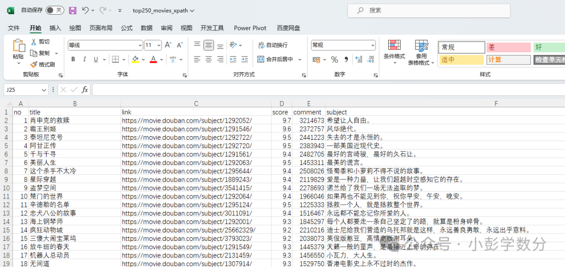
Task: Open 套用表格格式 table styles
Action: click(x=421, y=52)
